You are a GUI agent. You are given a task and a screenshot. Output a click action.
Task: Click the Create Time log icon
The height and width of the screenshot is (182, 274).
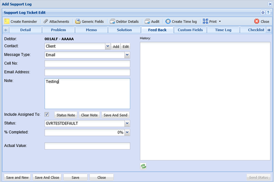[168, 21]
